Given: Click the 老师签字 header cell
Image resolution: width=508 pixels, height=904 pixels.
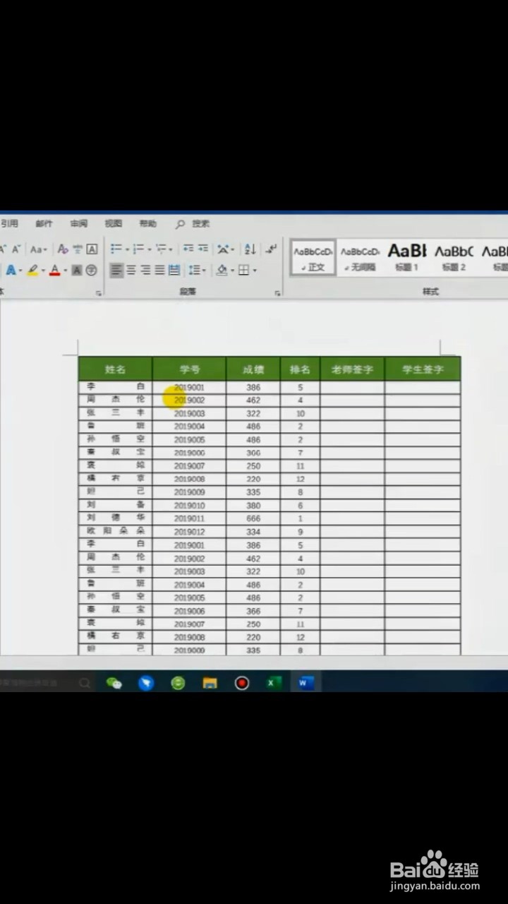Looking at the screenshot, I should pos(352,369).
